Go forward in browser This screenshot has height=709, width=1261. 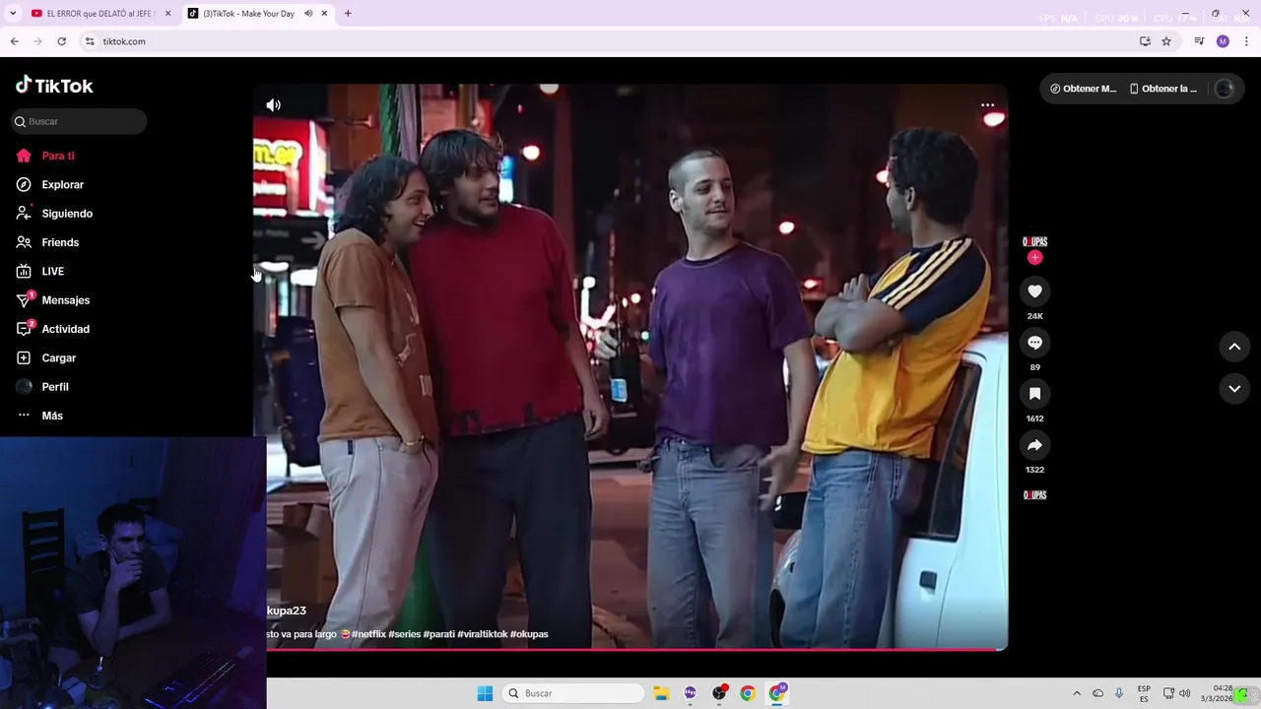(x=37, y=41)
